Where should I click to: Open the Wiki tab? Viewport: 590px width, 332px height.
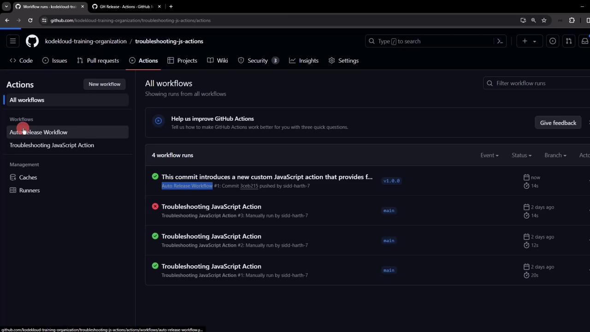pyautogui.click(x=218, y=60)
